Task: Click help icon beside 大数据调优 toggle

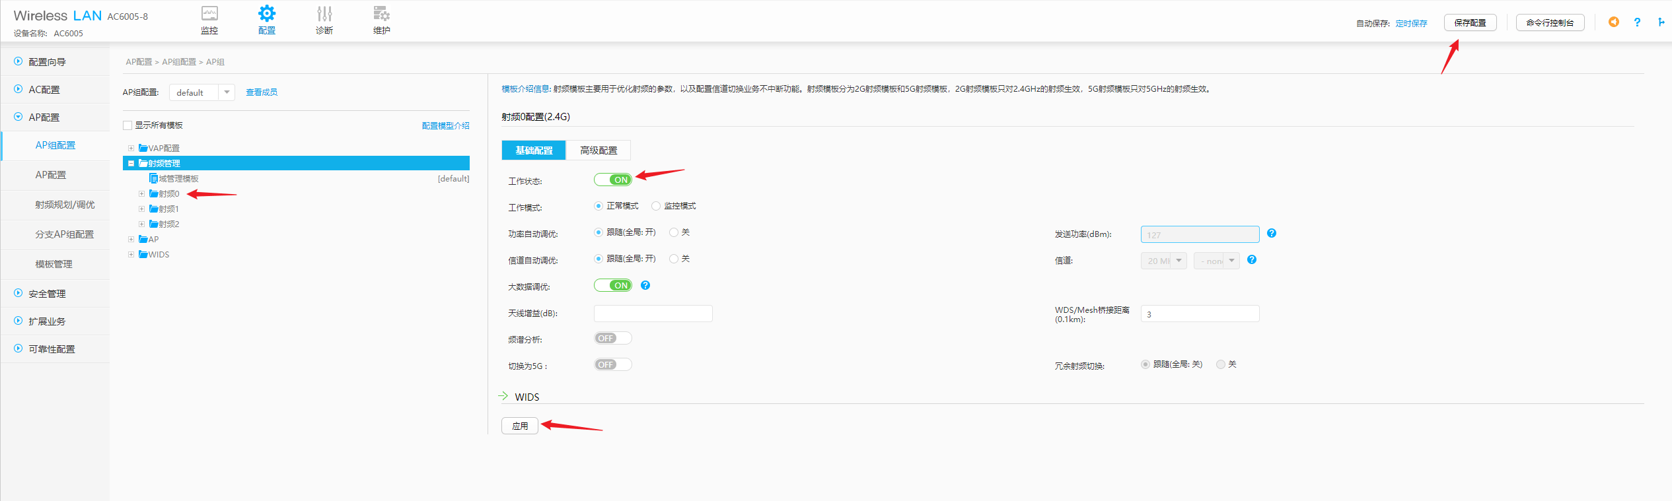Action: coord(645,285)
